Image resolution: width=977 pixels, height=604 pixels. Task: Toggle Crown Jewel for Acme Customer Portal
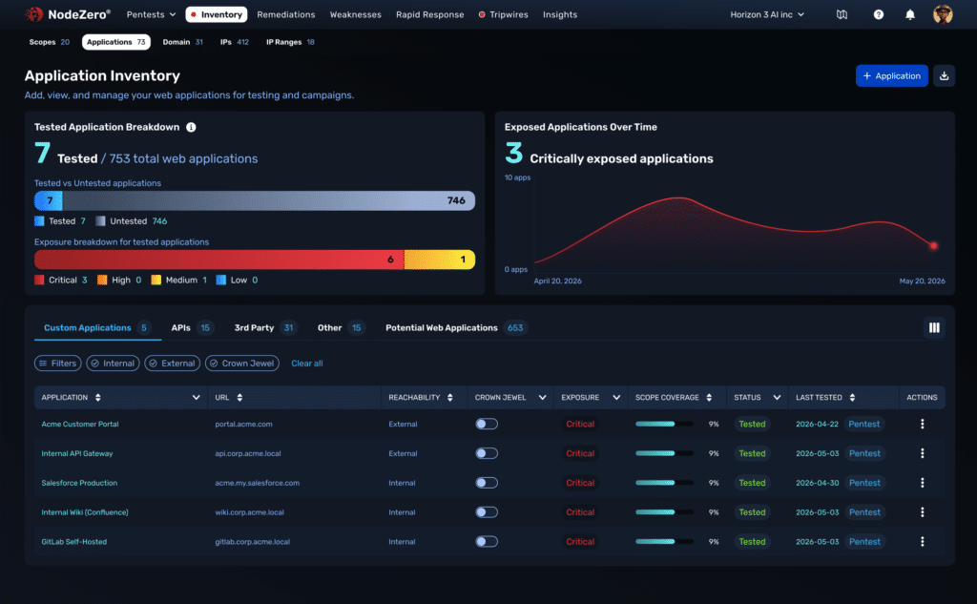487,424
